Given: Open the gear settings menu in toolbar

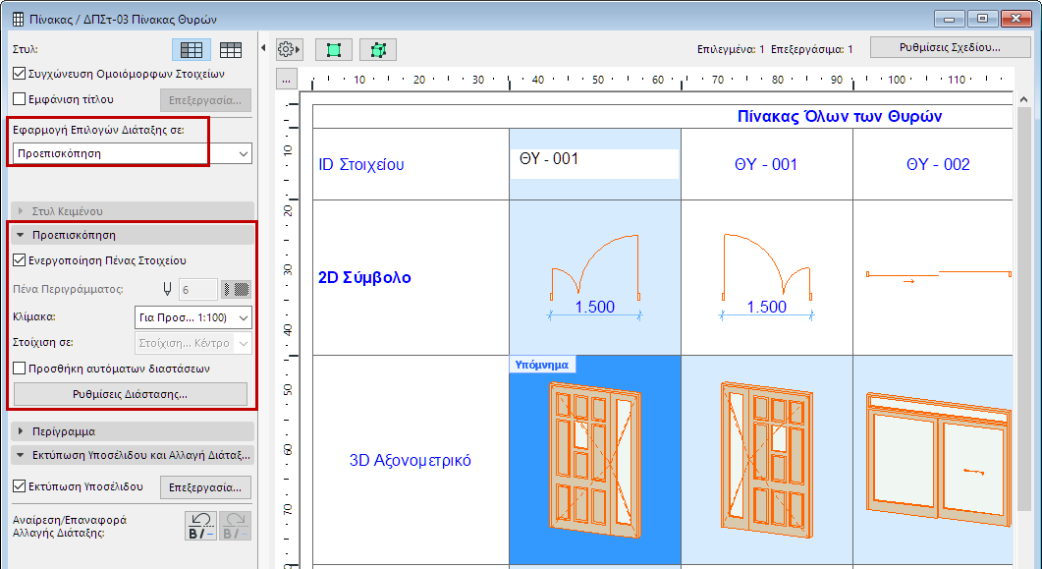Looking at the screenshot, I should (289, 49).
